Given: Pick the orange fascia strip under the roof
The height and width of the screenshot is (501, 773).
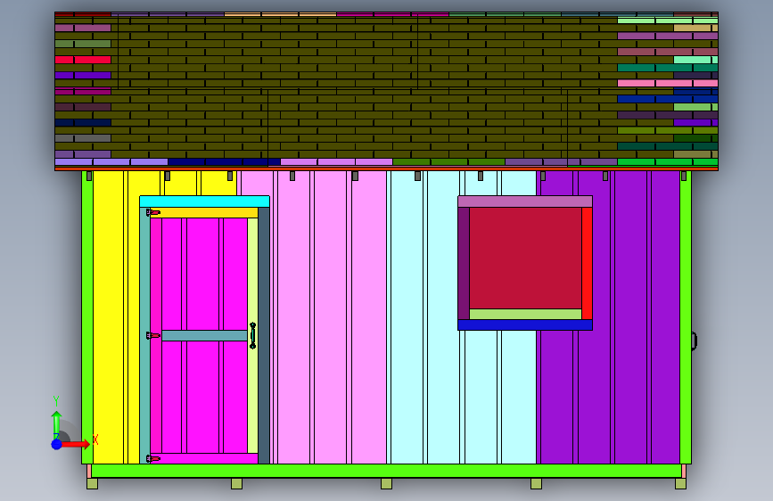Looking at the screenshot, I should (x=387, y=168).
